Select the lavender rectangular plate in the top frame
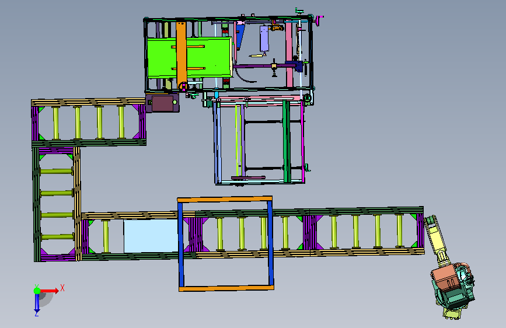Viewport: 506px width, 328px height. 264,39
